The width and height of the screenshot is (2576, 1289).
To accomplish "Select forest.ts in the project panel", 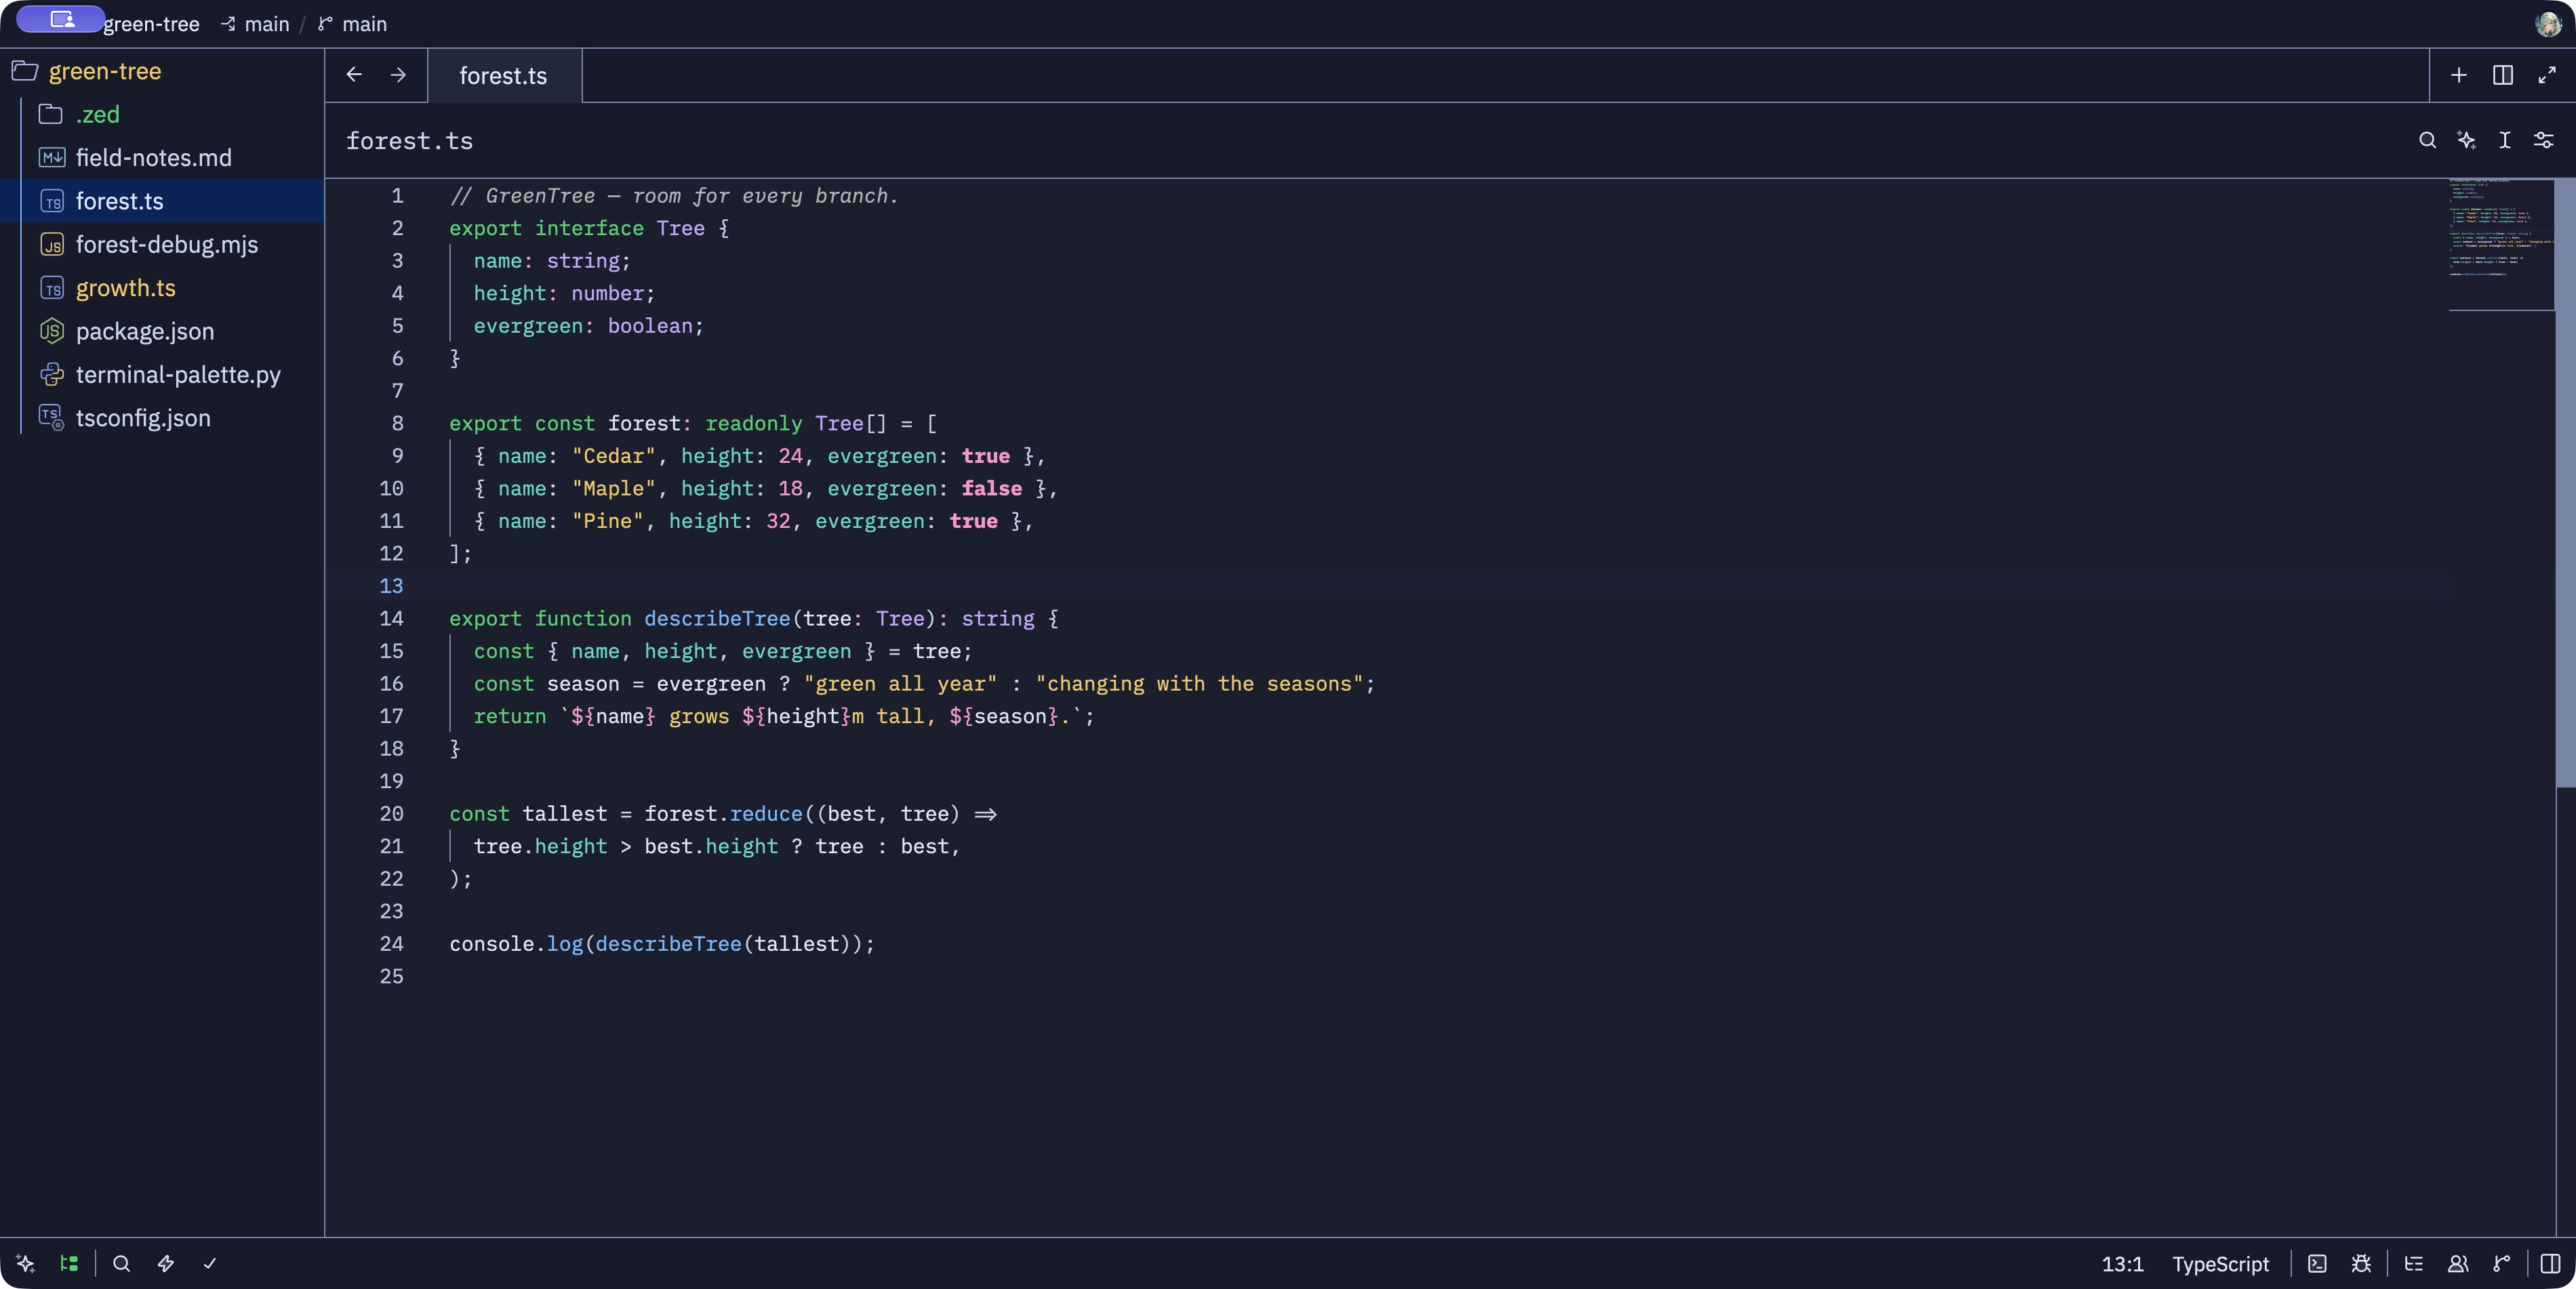I will (x=162, y=201).
